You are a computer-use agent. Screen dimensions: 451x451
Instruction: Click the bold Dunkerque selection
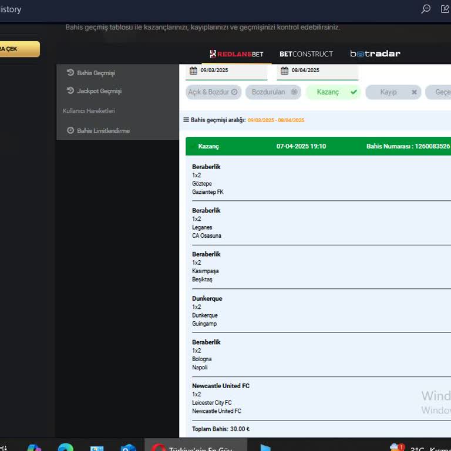(207, 298)
